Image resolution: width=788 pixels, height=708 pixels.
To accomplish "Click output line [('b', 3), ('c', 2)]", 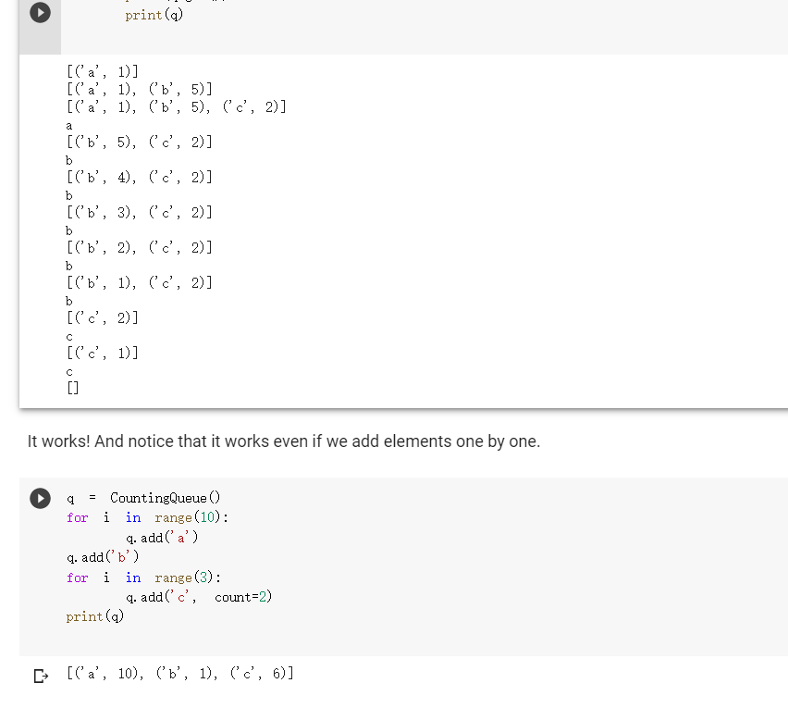I will click(140, 212).
